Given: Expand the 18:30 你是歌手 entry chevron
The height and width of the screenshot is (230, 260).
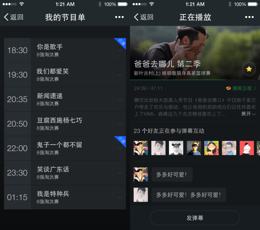Looking at the screenshot, I should [120, 50].
